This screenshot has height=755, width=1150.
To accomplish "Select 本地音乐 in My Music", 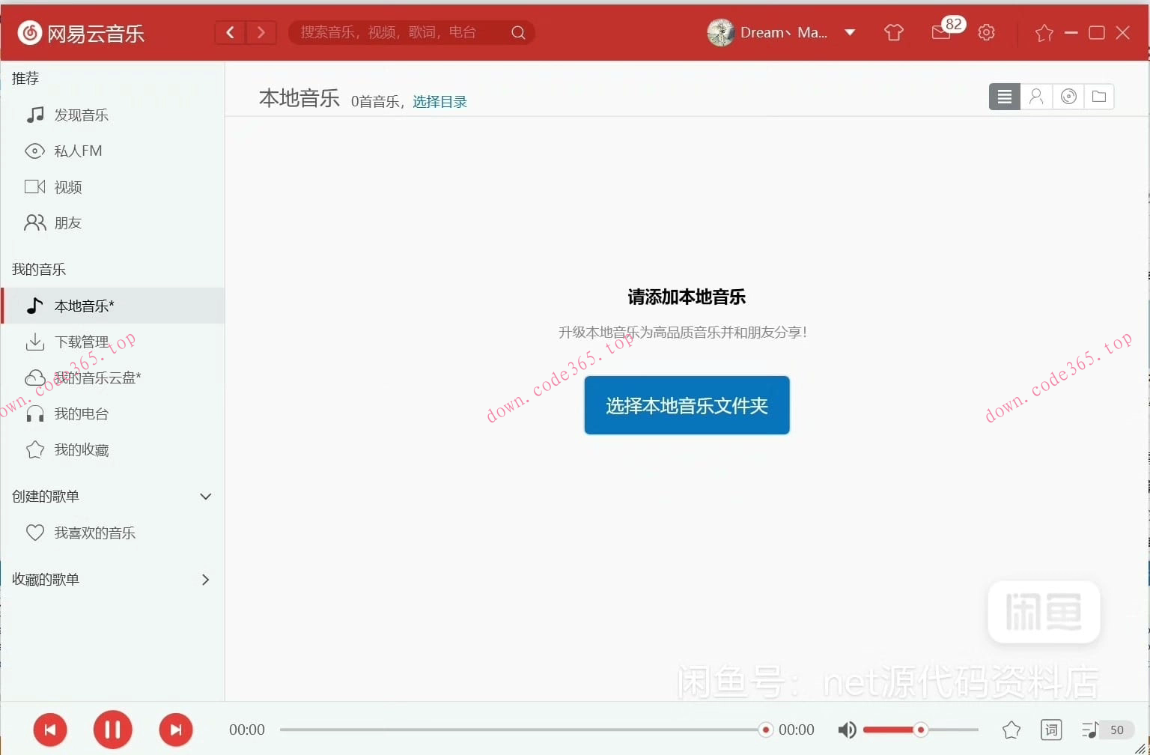I will [x=84, y=306].
